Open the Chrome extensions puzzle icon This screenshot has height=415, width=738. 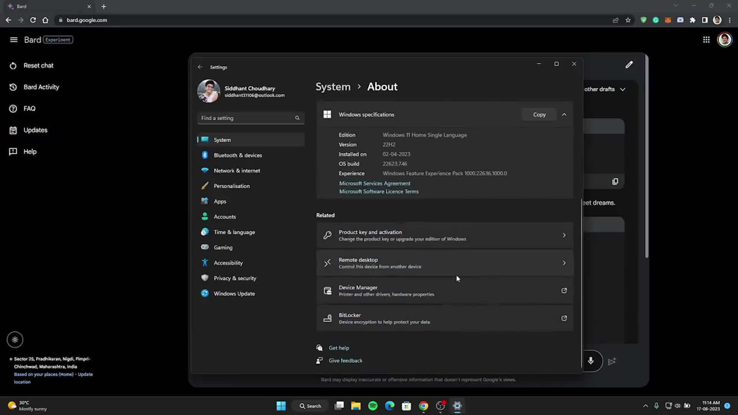(x=692, y=20)
